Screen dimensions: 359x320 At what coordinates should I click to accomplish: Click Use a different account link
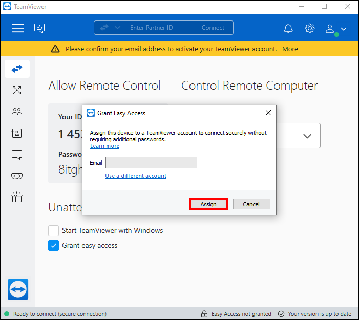[136, 176]
